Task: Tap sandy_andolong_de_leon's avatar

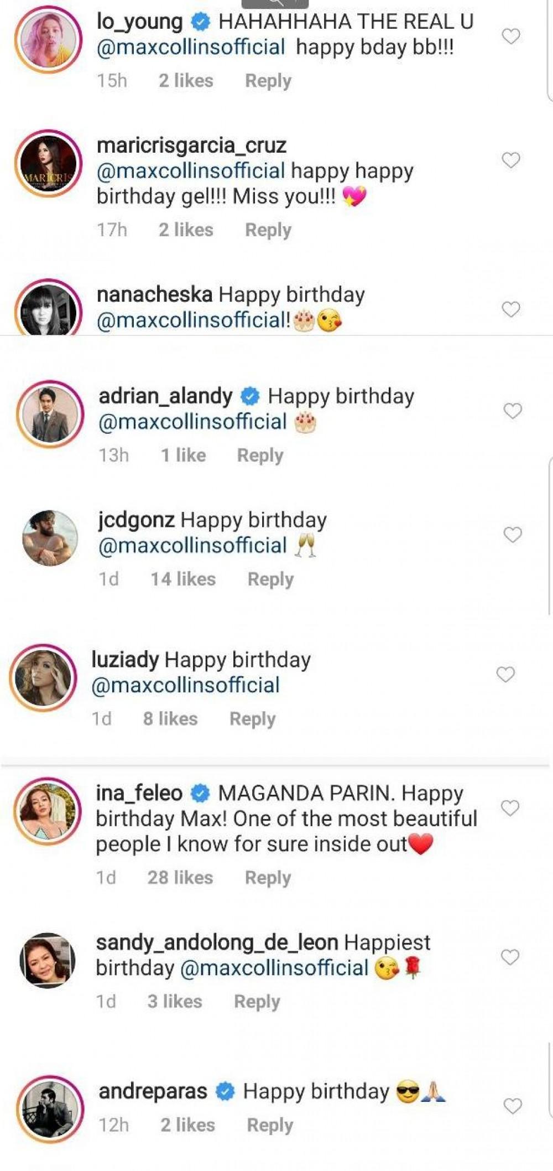Action: [x=48, y=960]
